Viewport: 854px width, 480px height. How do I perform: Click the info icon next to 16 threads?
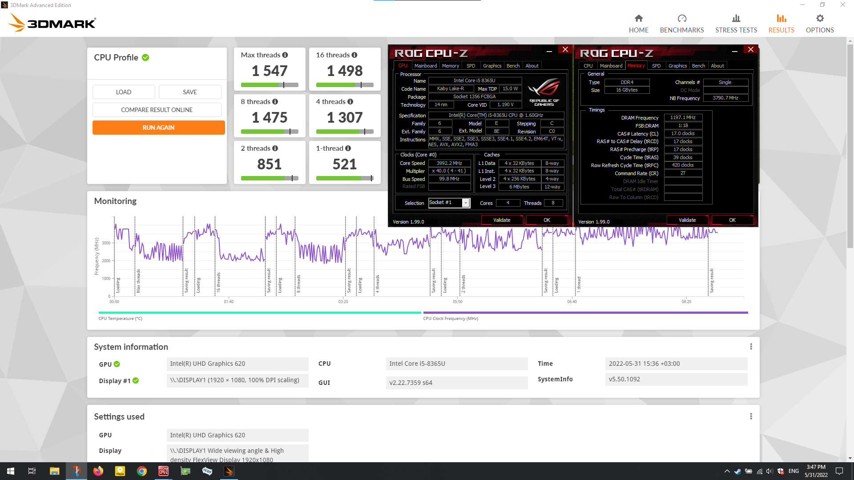[x=354, y=55]
